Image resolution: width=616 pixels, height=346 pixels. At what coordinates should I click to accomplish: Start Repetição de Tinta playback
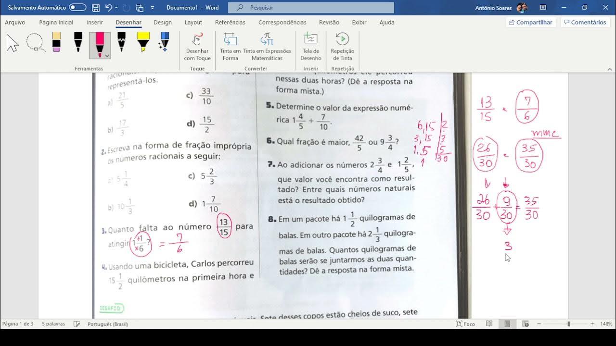342,46
